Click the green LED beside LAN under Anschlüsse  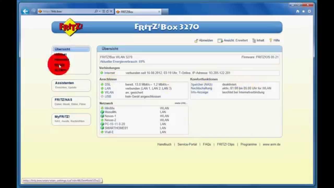102,89
